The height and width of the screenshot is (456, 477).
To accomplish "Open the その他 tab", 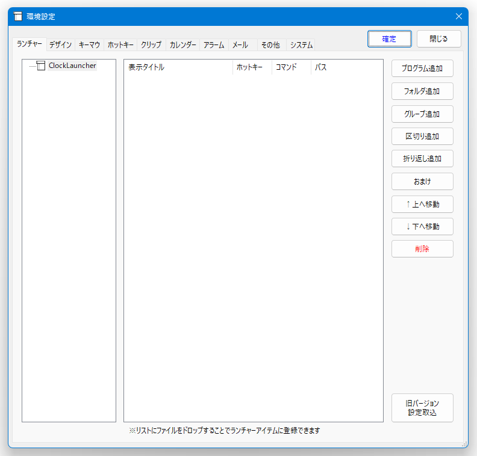I will pyautogui.click(x=271, y=45).
